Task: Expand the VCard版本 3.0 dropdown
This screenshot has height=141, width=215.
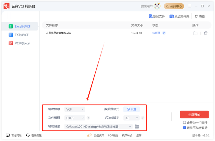Action: point(131,118)
